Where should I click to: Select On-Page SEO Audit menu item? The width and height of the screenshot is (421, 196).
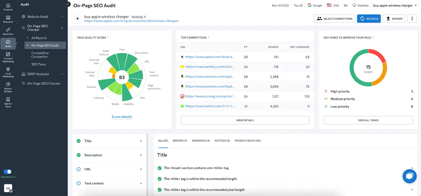tap(45, 45)
